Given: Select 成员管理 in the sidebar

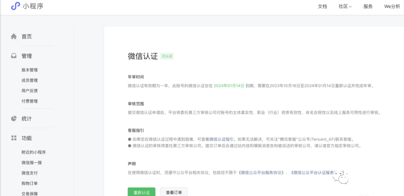Looking at the screenshot, I should [x=30, y=80].
